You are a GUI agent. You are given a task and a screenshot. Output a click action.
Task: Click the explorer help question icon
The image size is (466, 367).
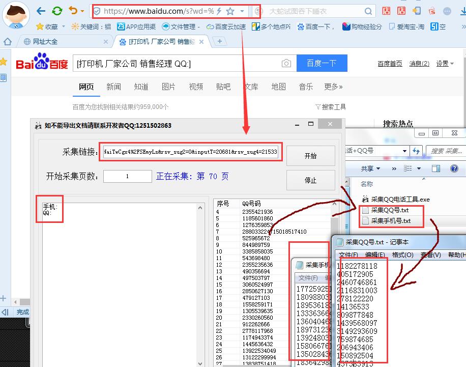(454, 168)
